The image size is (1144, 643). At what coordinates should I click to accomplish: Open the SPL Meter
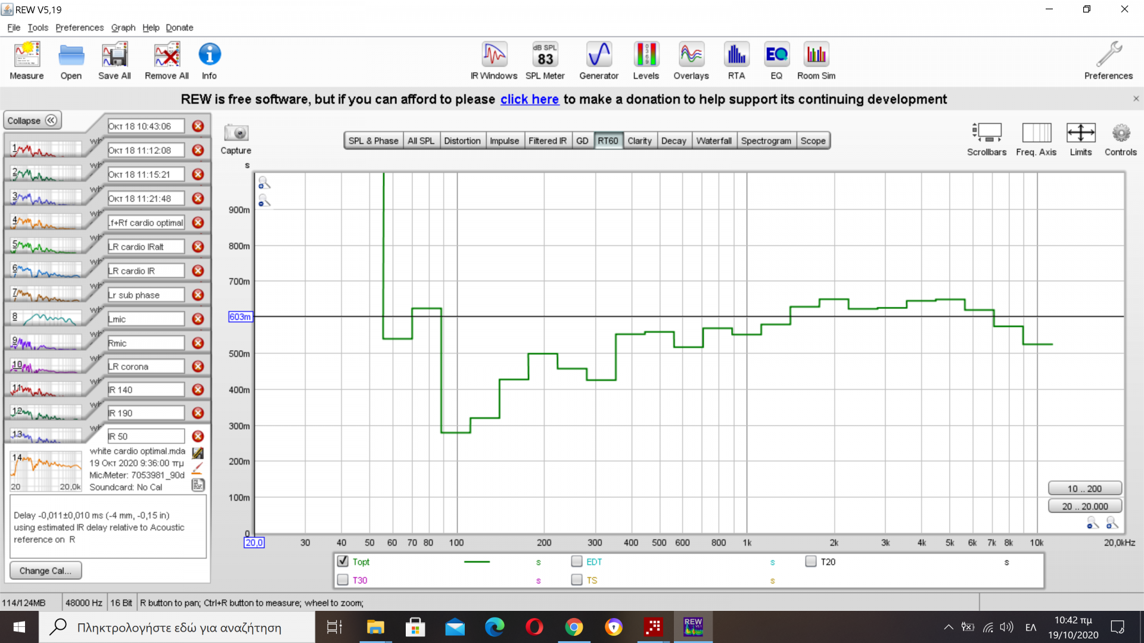pos(545,61)
